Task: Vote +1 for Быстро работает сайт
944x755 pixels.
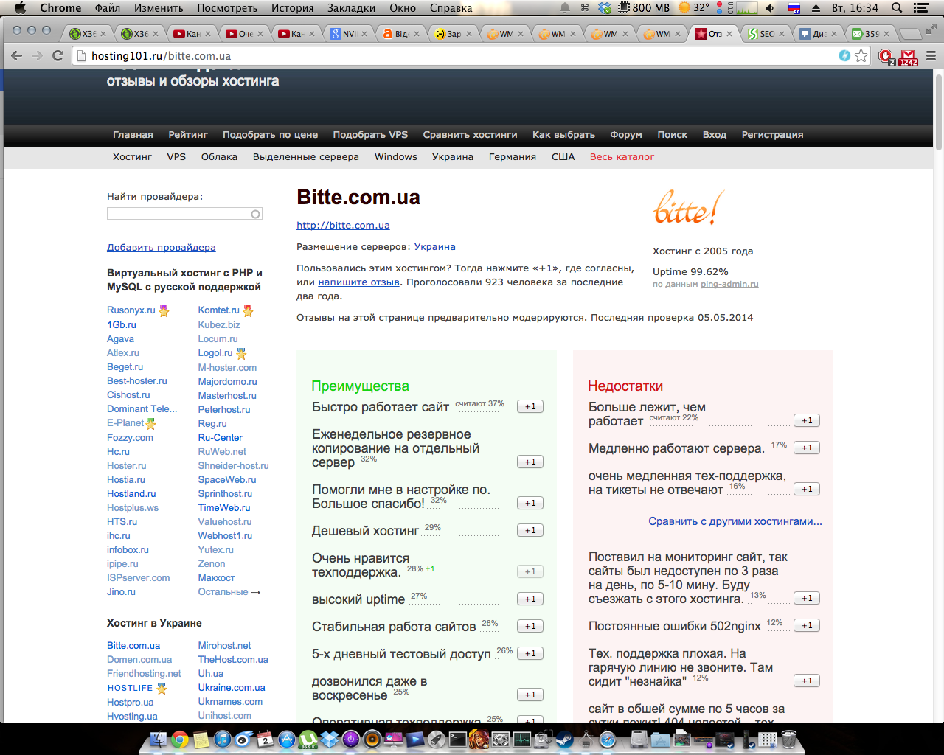Action: click(x=530, y=406)
